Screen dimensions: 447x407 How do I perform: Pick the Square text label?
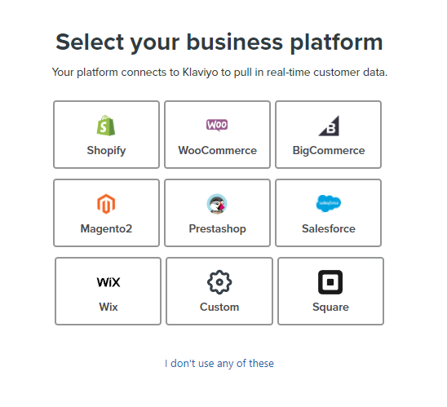coord(330,307)
